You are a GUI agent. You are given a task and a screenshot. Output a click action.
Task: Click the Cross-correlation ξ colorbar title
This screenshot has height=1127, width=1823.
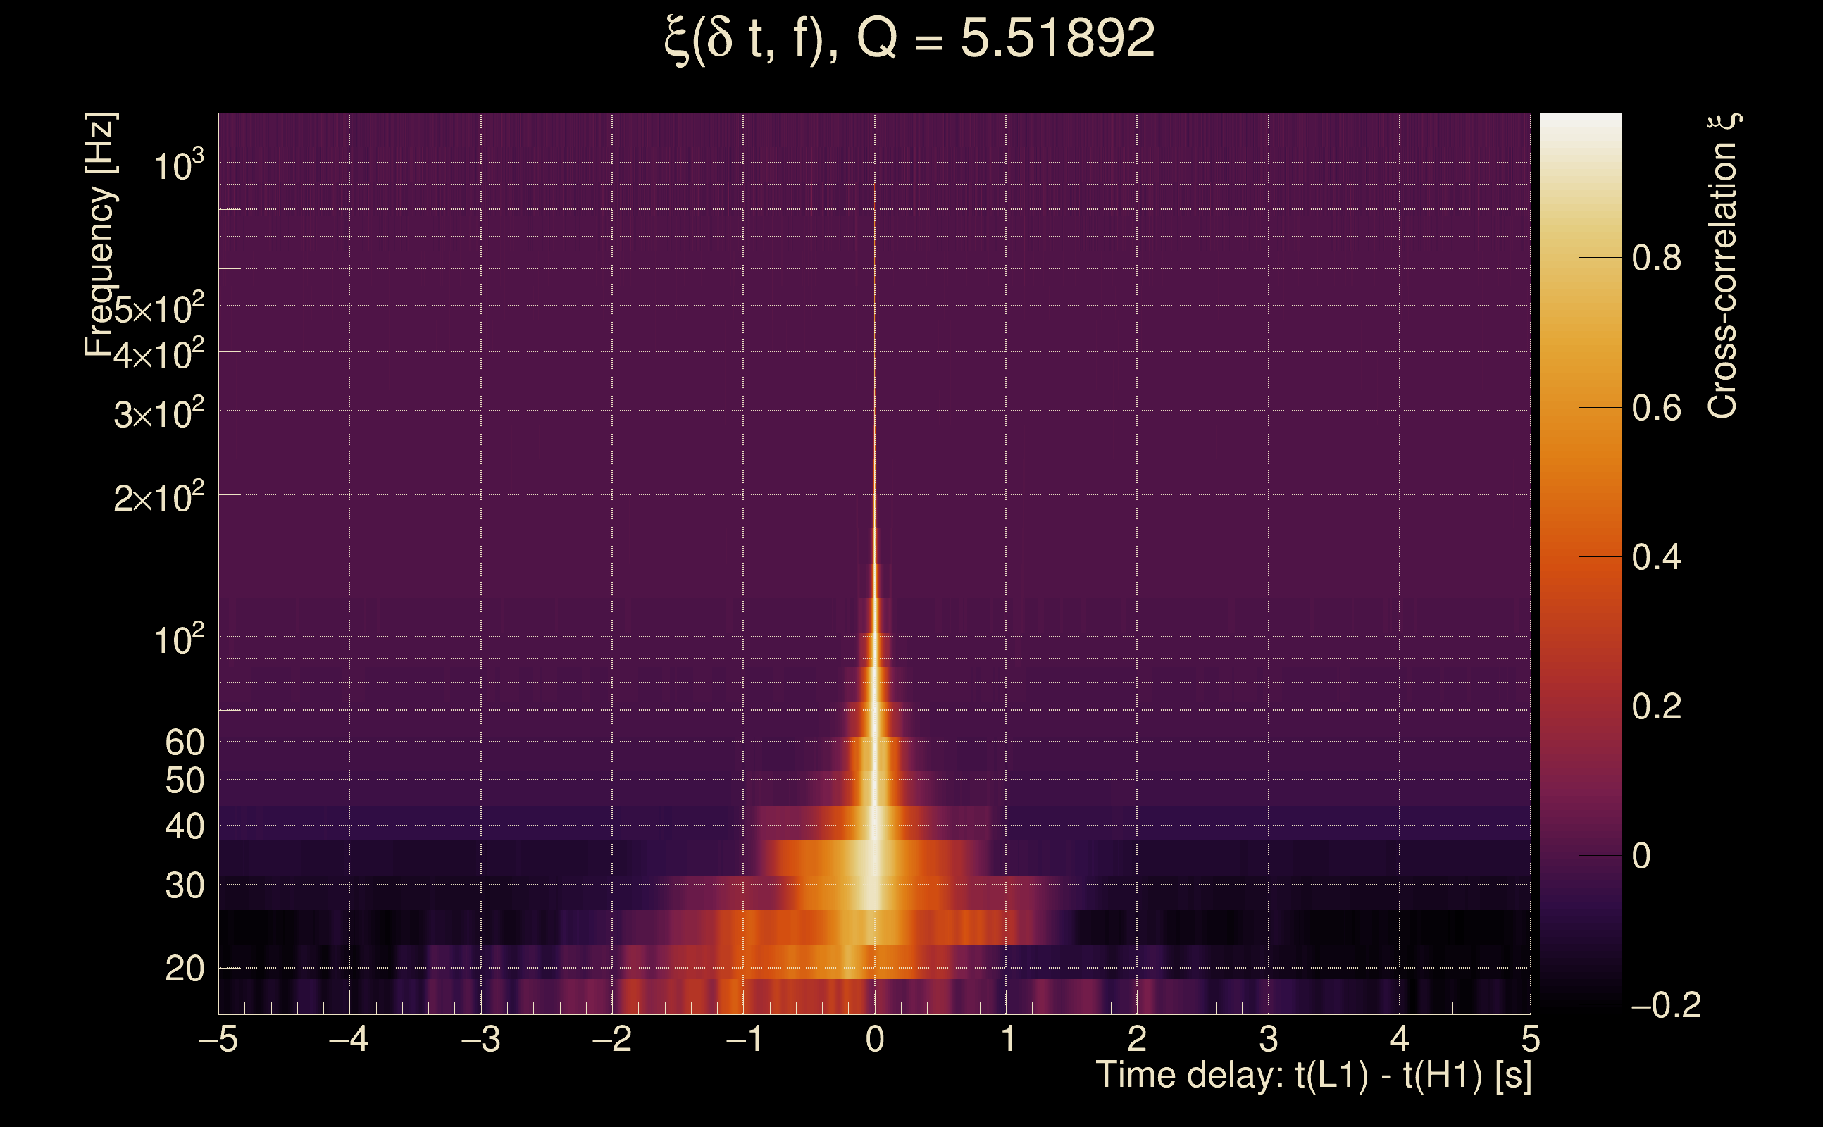pyautogui.click(x=1722, y=266)
